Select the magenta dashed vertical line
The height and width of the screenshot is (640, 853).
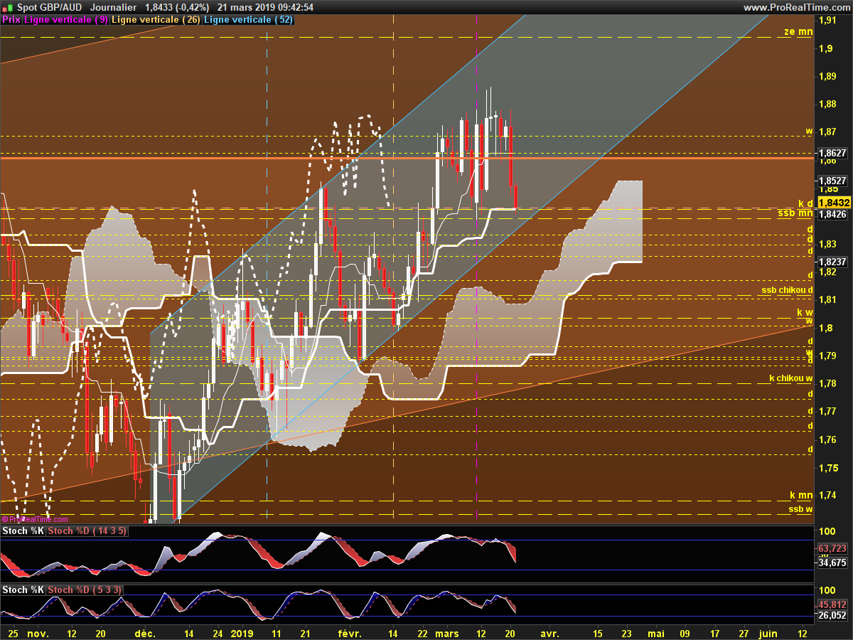476,270
